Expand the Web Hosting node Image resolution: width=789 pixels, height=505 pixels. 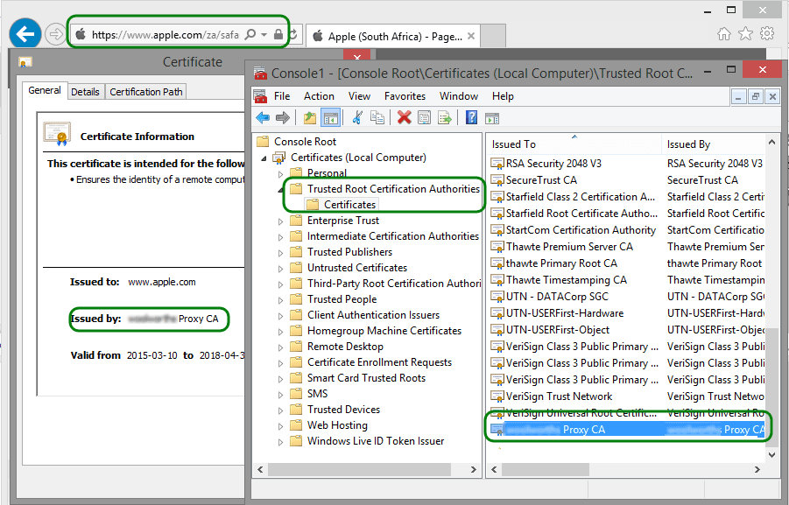[x=281, y=426]
